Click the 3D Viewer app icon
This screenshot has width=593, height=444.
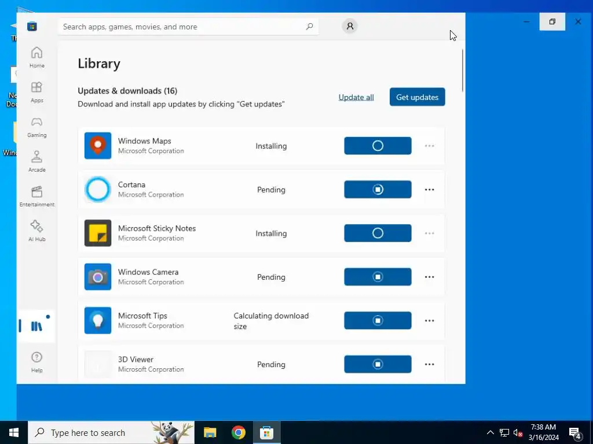(x=98, y=364)
